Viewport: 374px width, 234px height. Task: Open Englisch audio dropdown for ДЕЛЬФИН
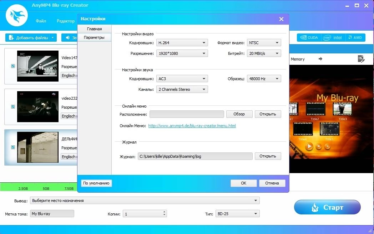click(x=69, y=157)
